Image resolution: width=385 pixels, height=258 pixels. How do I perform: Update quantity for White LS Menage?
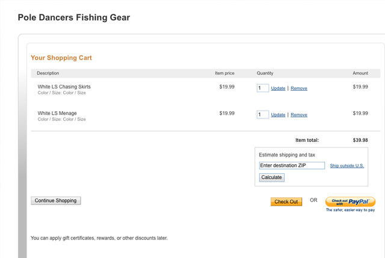click(x=278, y=115)
